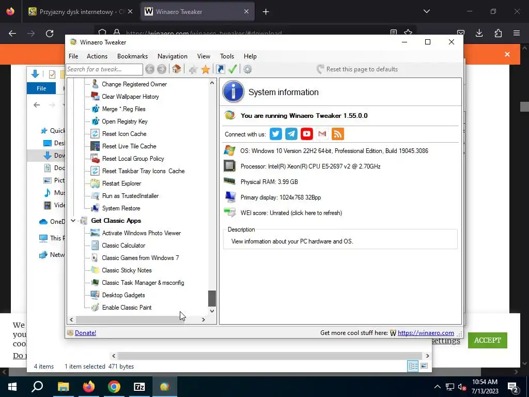The image size is (529, 397).
Task: Open bookmarks with the gold star icon
Action: pos(206,70)
